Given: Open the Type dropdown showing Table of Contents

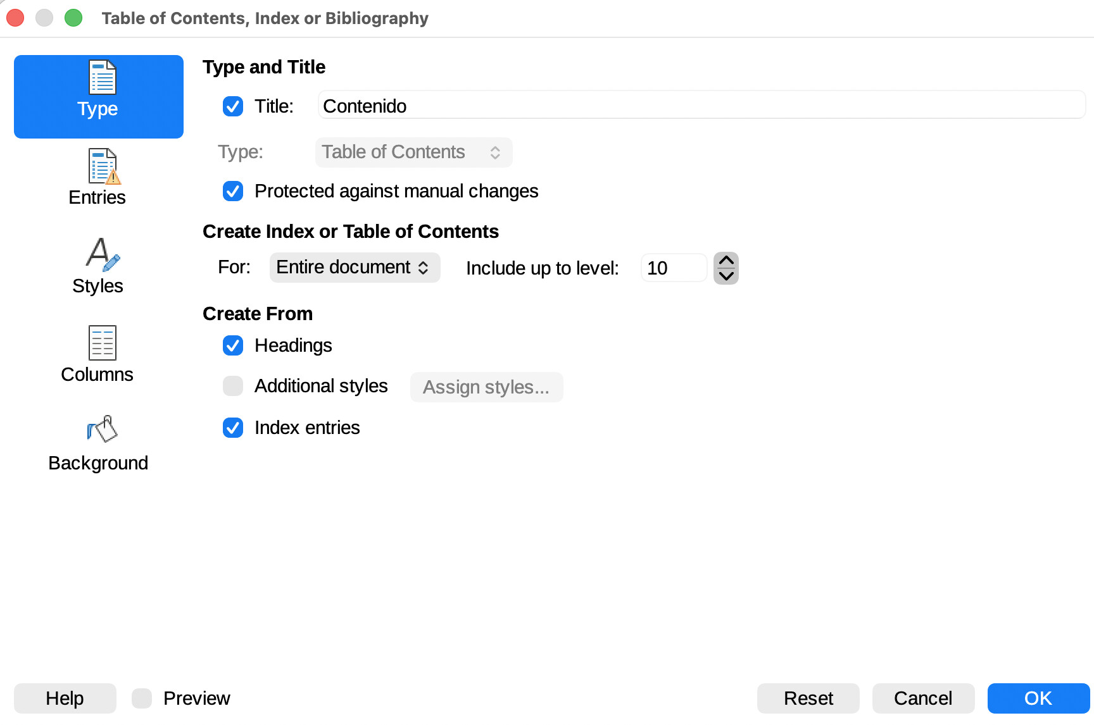Looking at the screenshot, I should [413, 152].
